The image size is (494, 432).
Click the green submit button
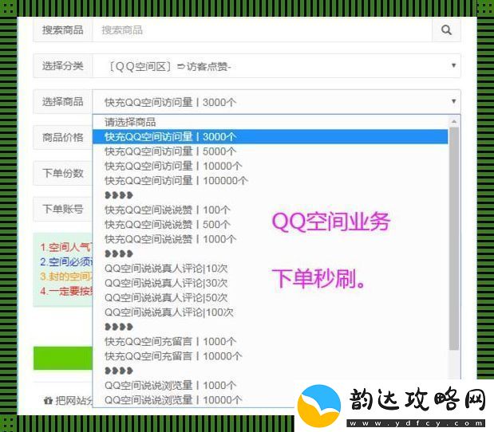[x=63, y=358]
